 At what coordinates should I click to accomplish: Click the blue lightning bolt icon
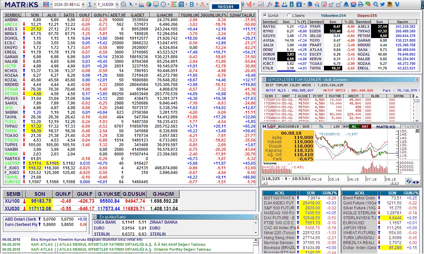tap(131, 4)
